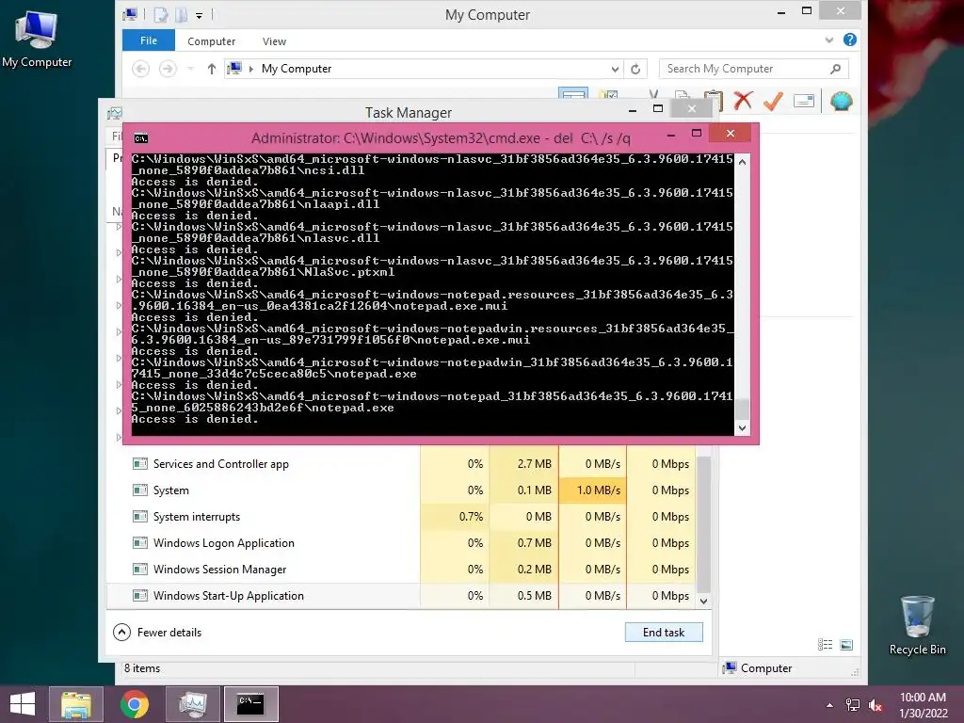The height and width of the screenshot is (723, 964).
Task: Go up one folder level in My Computer
Action: (212, 69)
